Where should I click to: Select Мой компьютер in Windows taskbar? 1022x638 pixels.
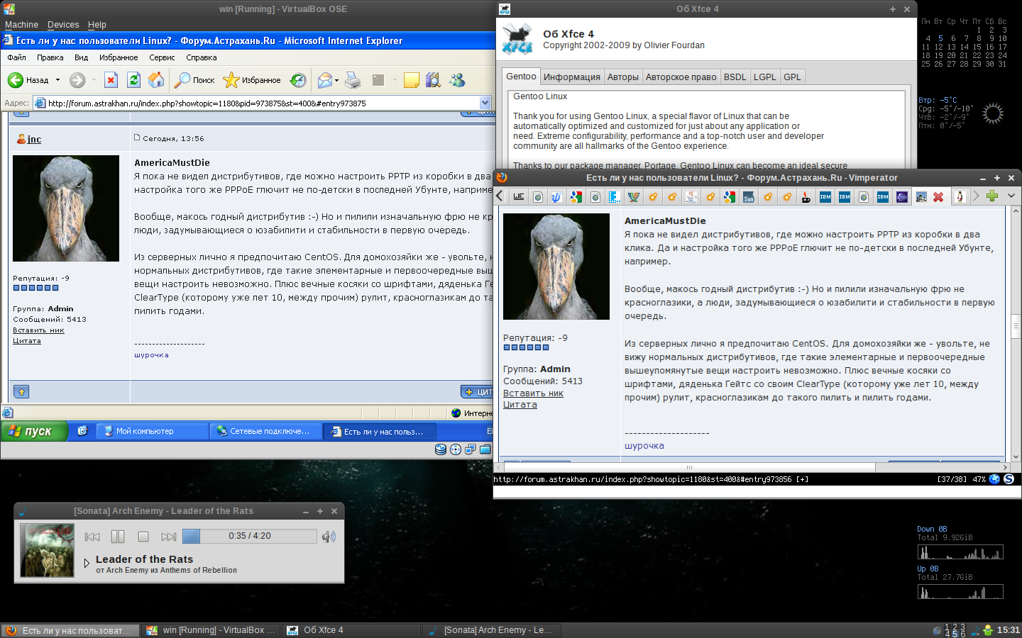click(152, 431)
